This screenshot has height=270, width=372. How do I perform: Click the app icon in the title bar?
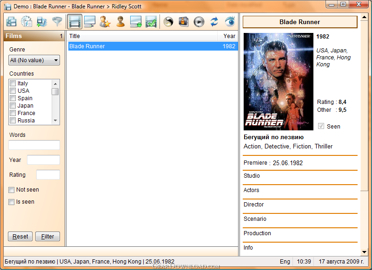[7, 6]
